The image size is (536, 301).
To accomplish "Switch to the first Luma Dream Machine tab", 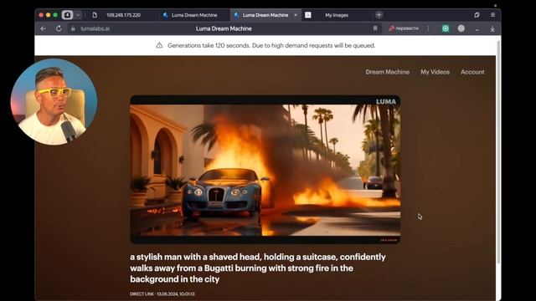I will click(x=194, y=15).
